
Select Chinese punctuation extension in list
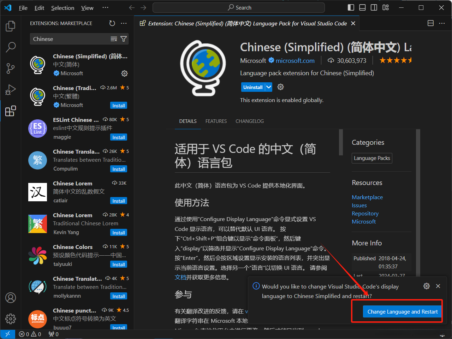[78, 319]
